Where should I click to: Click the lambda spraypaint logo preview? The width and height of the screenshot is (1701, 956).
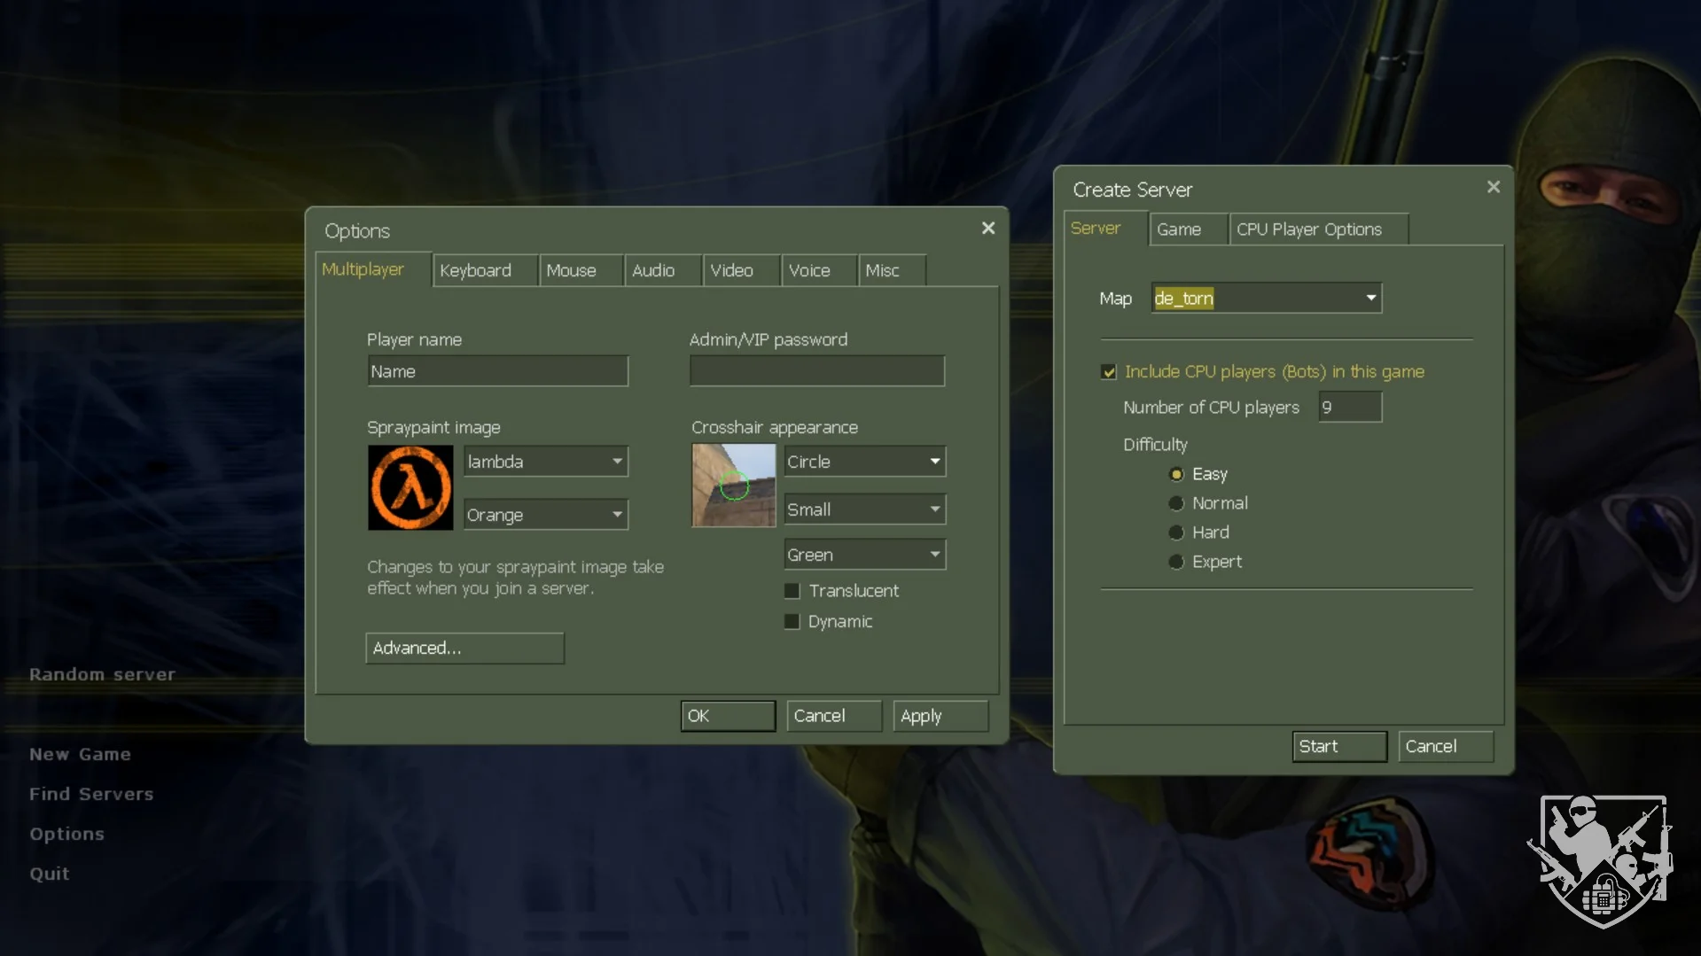[410, 487]
